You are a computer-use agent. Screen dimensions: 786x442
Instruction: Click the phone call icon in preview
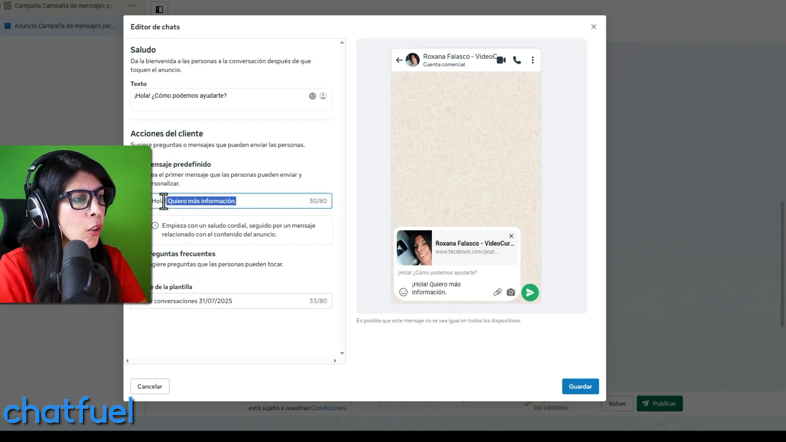517,60
